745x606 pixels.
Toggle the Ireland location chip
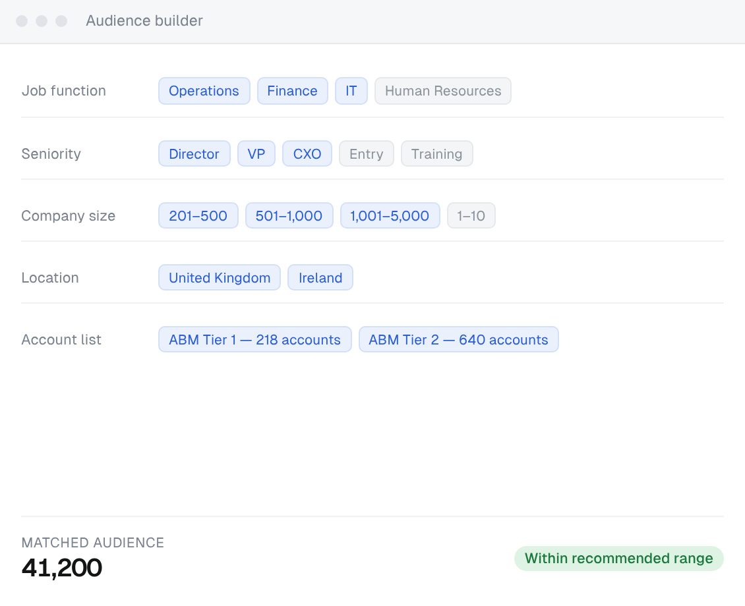[320, 277]
